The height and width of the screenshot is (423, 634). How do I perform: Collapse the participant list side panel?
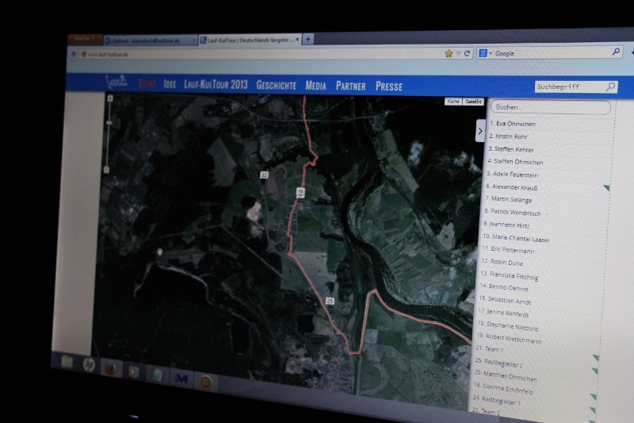480,131
